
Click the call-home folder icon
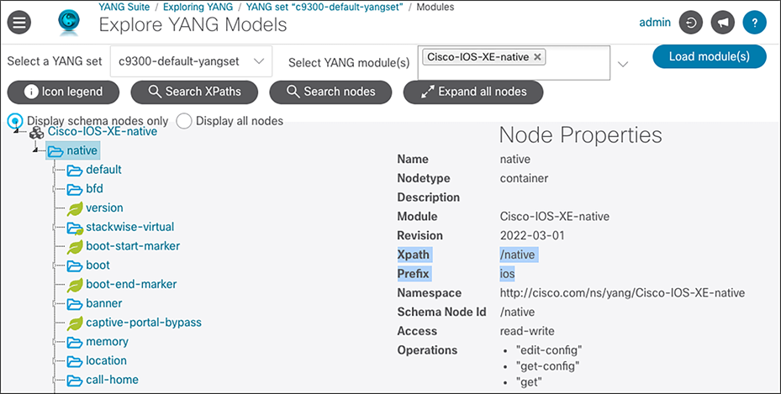[75, 380]
